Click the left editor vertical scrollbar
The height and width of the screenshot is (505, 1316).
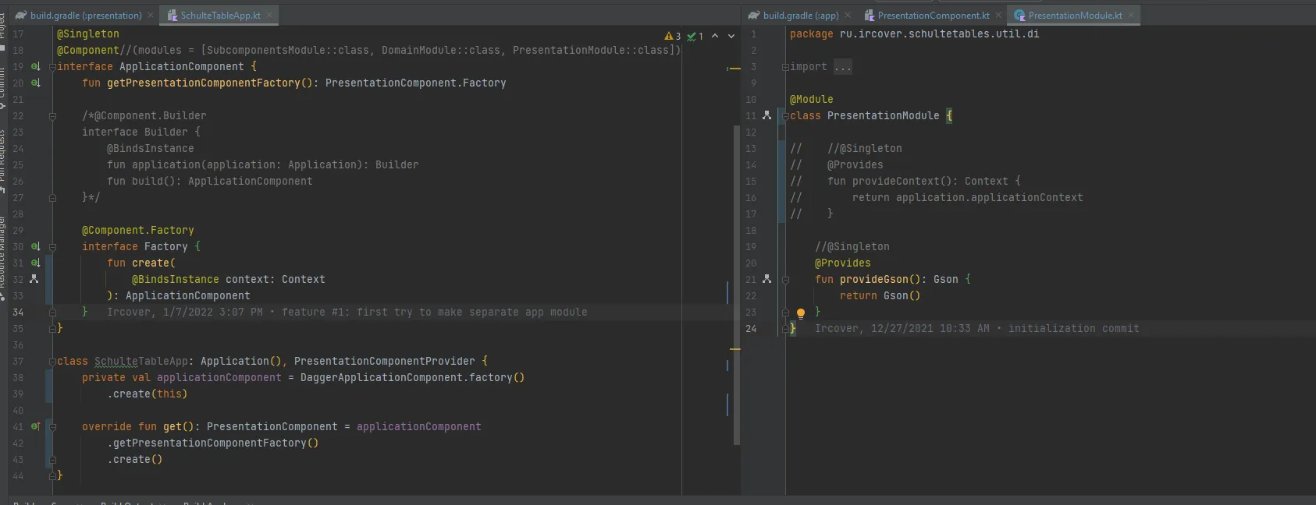tap(736, 284)
